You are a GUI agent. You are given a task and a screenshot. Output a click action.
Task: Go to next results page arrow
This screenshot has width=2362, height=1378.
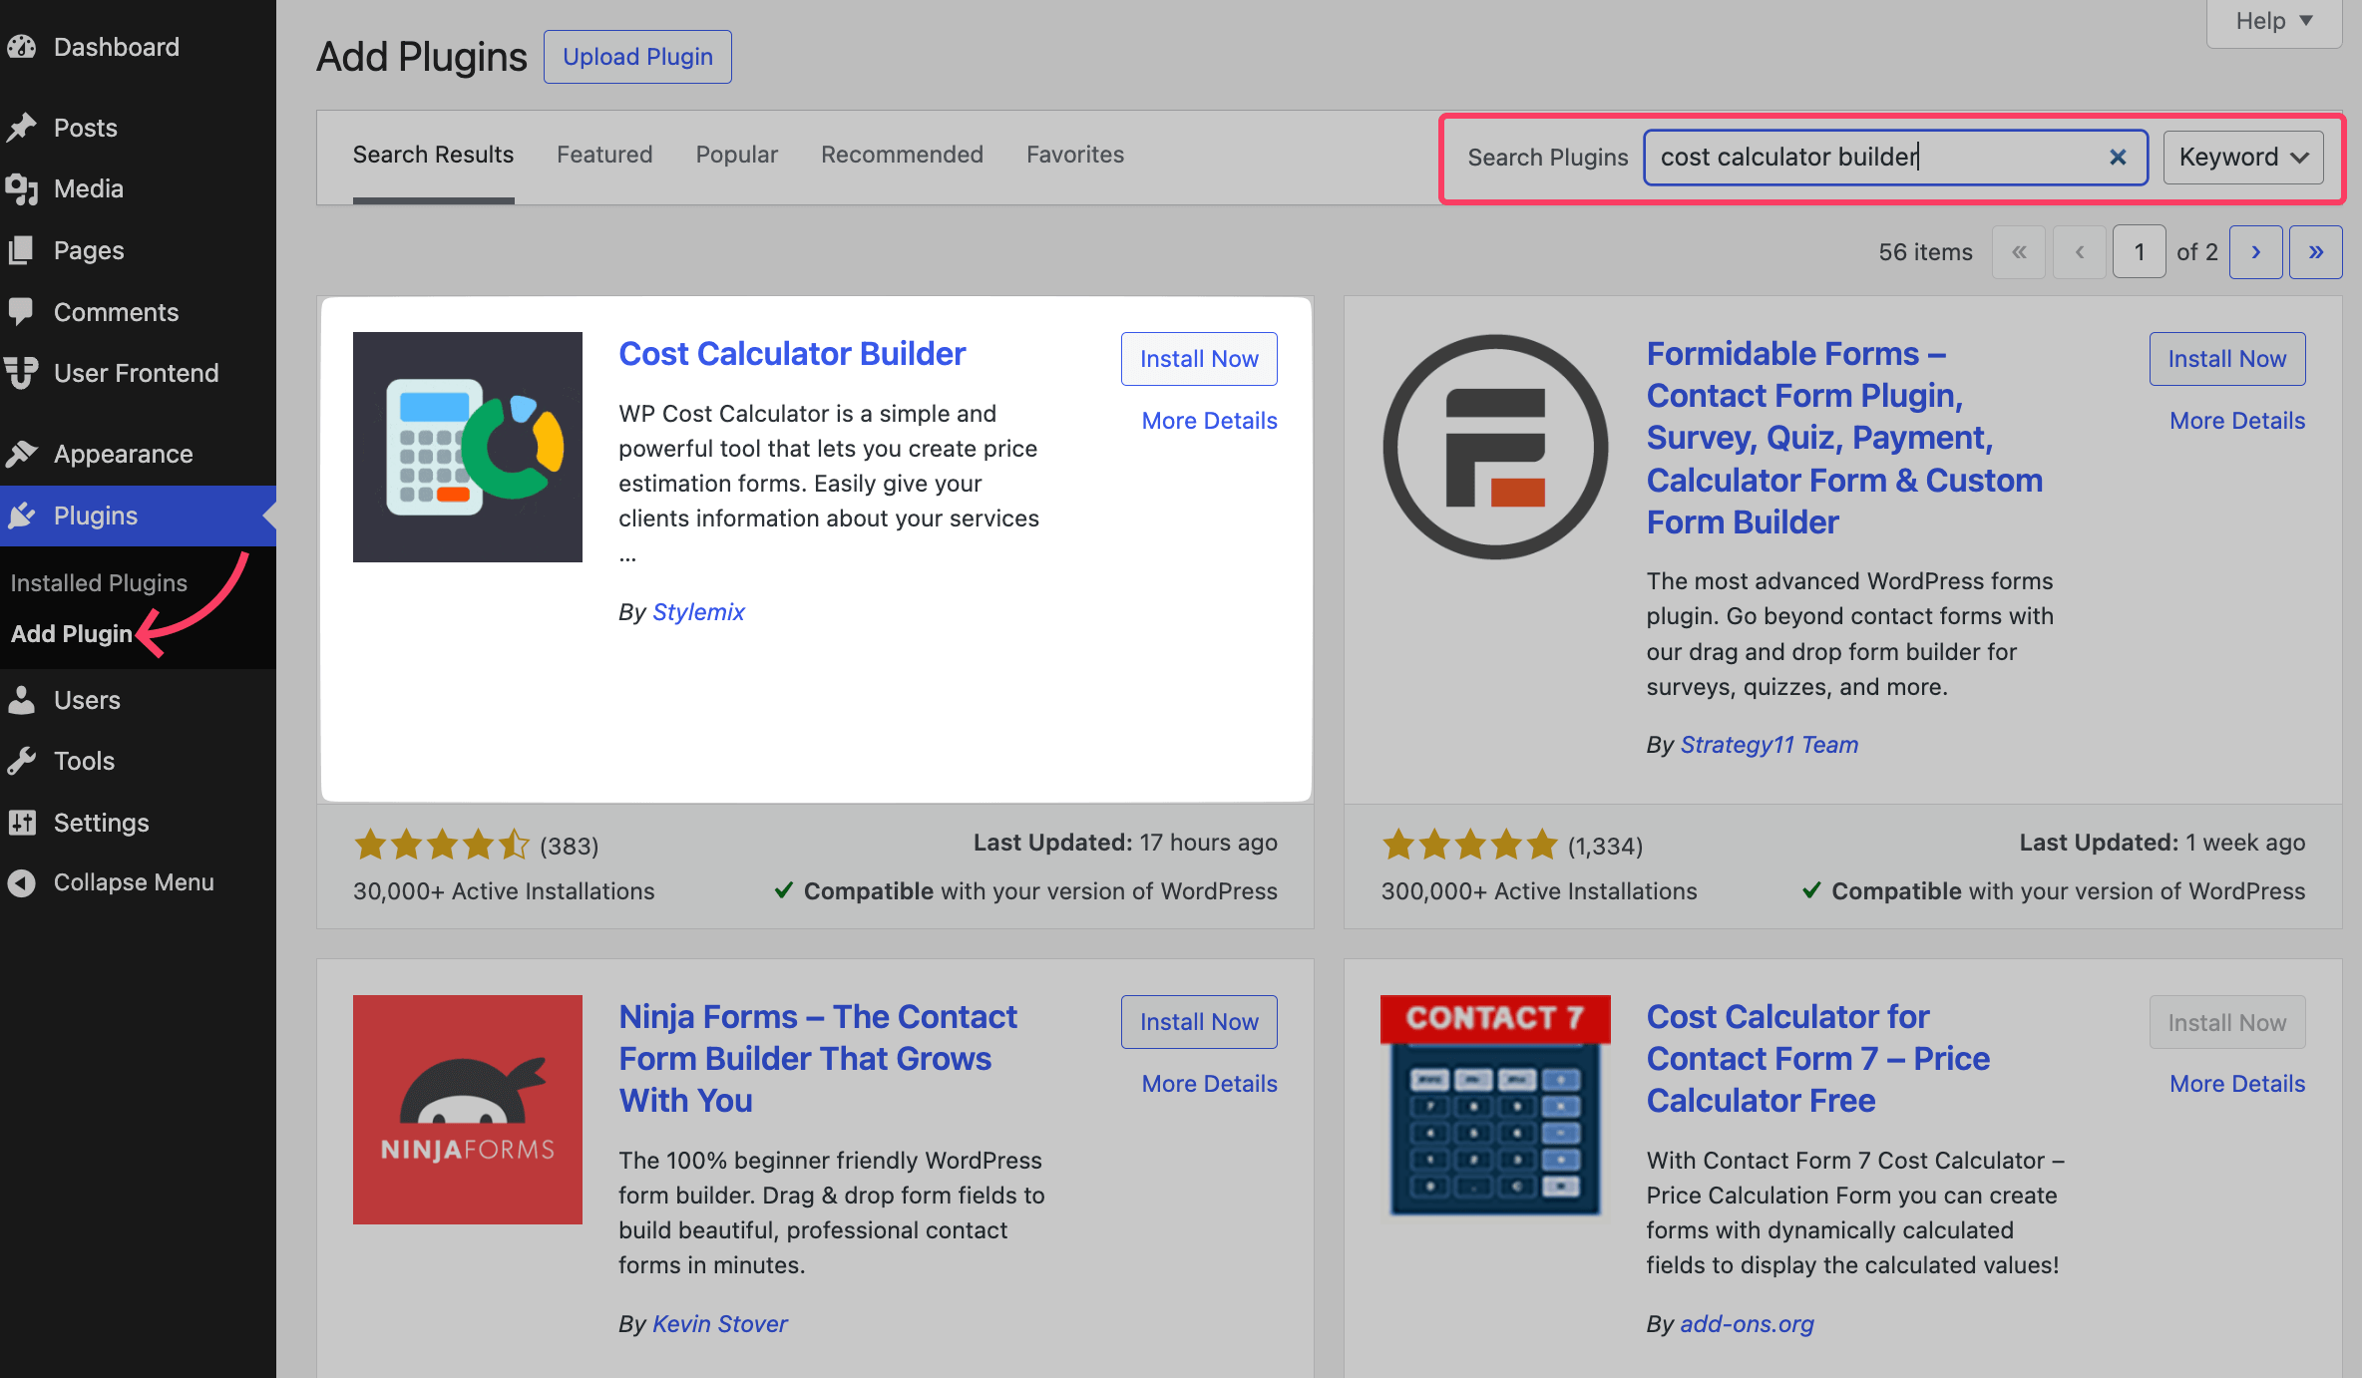pyautogui.click(x=2255, y=252)
